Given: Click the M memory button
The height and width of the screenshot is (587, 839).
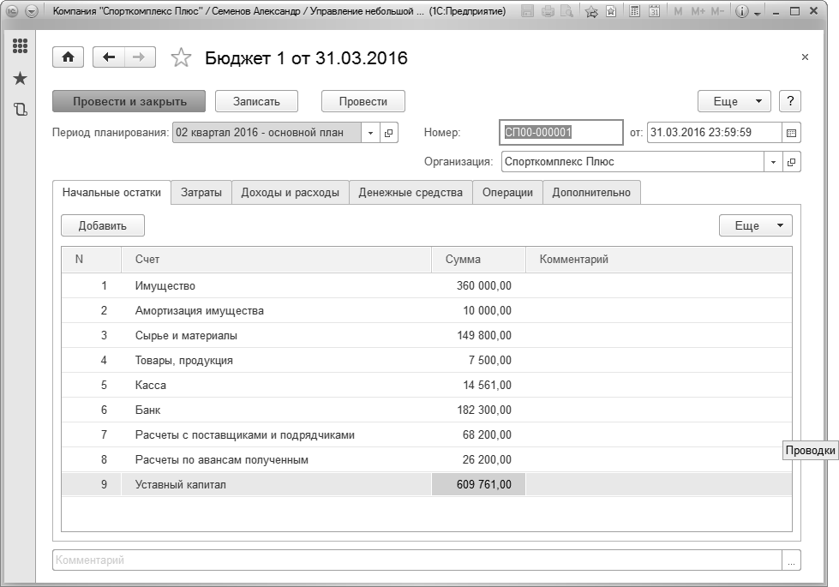Looking at the screenshot, I should (678, 10).
